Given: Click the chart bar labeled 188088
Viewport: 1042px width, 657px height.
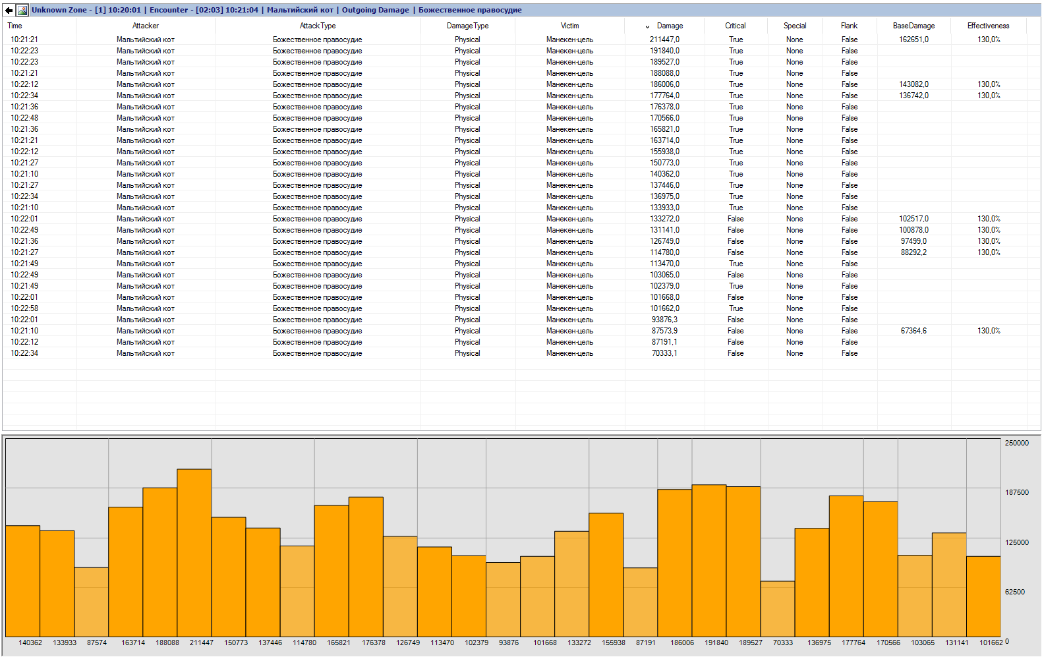Looking at the screenshot, I should tap(160, 562).
